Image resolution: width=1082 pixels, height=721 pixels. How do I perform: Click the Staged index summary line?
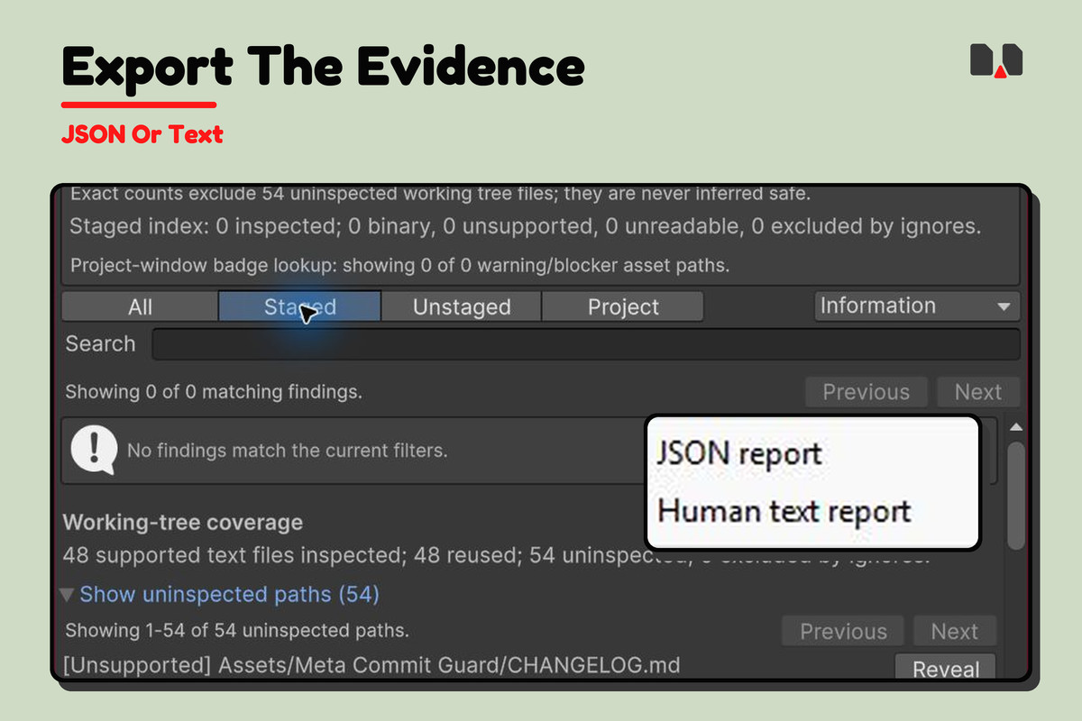point(525,226)
